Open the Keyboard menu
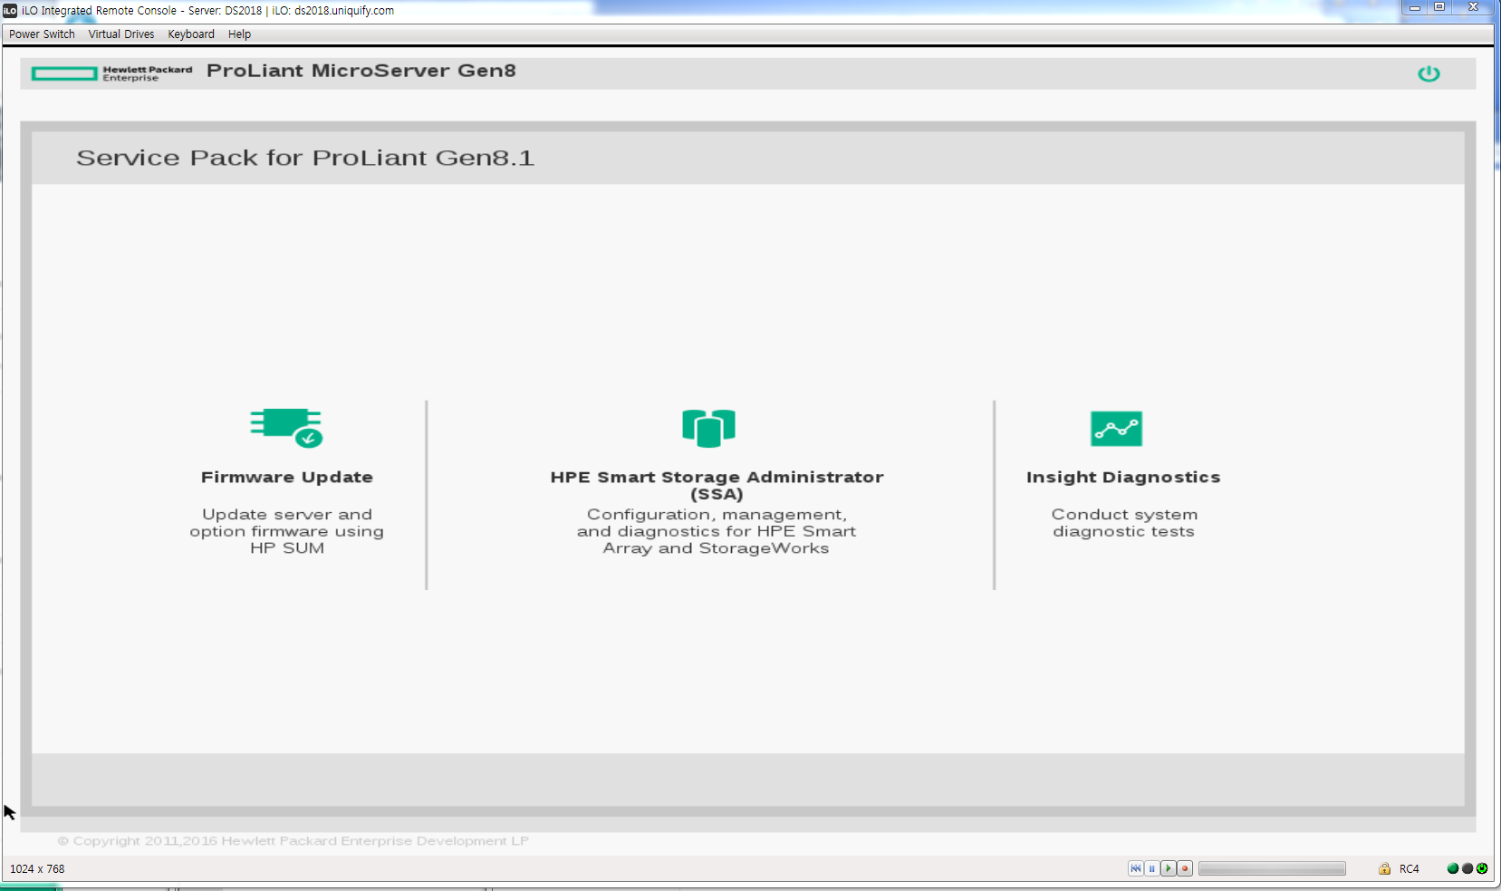This screenshot has width=1501, height=891. coord(191,34)
